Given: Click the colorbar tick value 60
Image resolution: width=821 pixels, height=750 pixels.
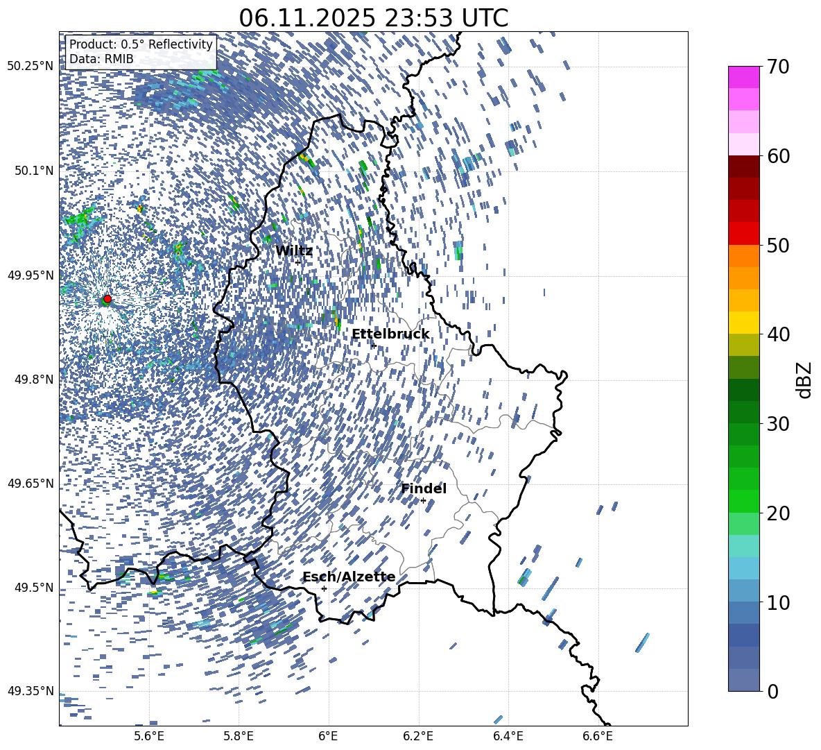Looking at the screenshot, I should click(x=778, y=156).
